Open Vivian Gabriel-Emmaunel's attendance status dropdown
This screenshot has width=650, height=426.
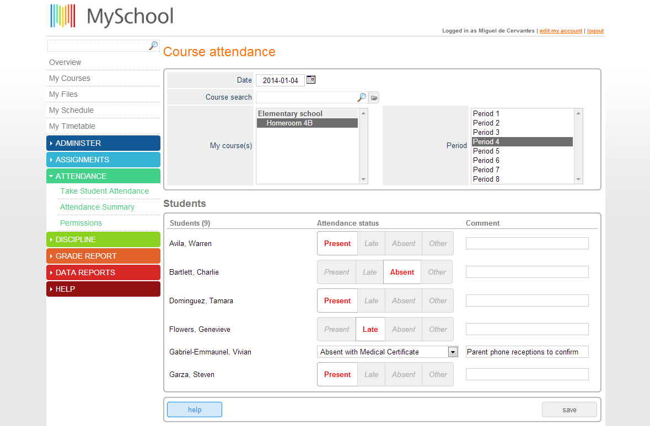click(452, 351)
